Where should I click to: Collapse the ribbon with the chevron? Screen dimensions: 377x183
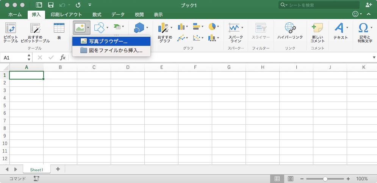click(369, 14)
